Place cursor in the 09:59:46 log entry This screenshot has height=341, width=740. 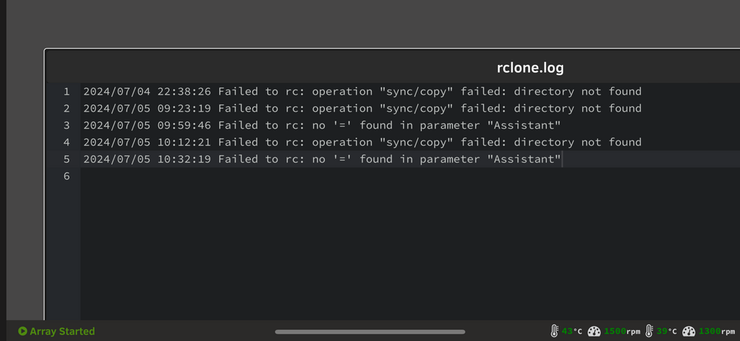click(x=323, y=126)
